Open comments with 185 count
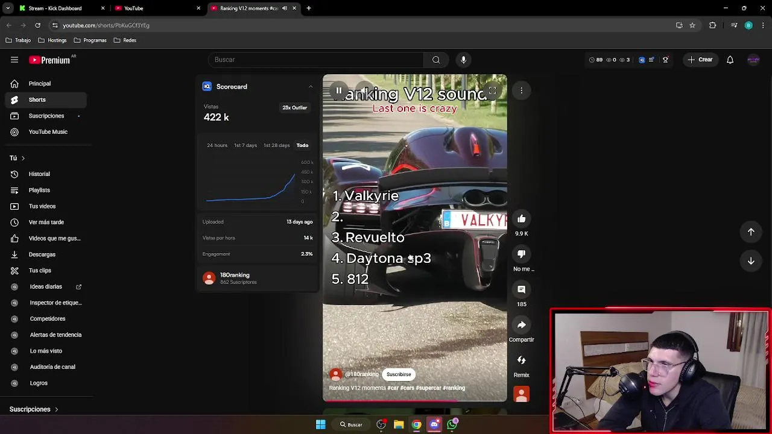The width and height of the screenshot is (772, 434). point(522,290)
